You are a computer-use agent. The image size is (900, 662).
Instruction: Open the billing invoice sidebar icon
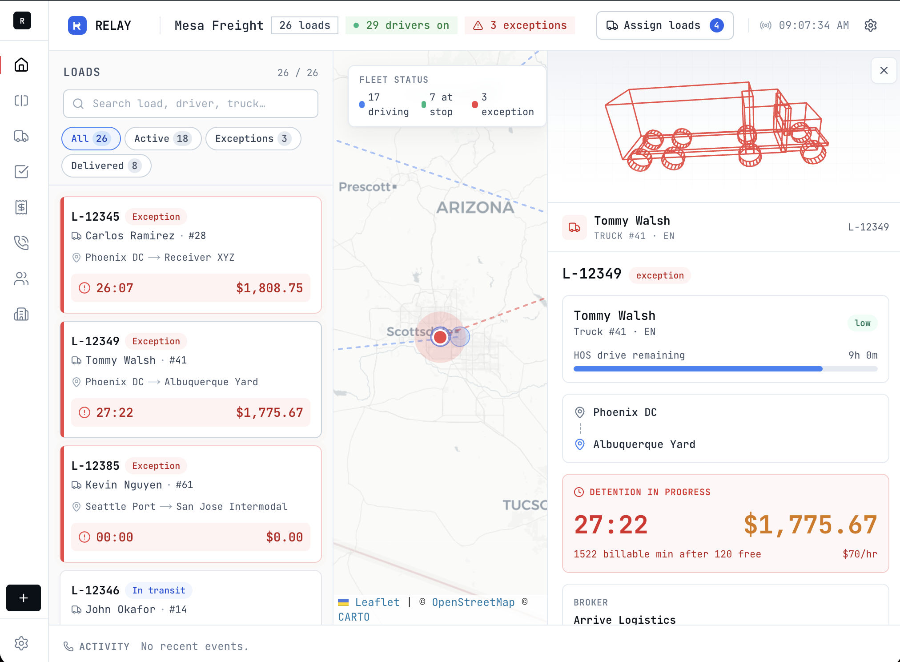(21, 207)
